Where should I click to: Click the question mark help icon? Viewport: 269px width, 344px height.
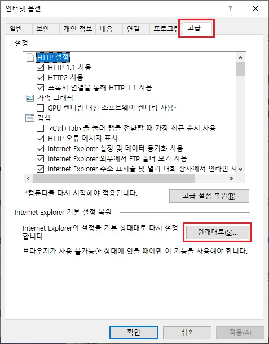230,9
